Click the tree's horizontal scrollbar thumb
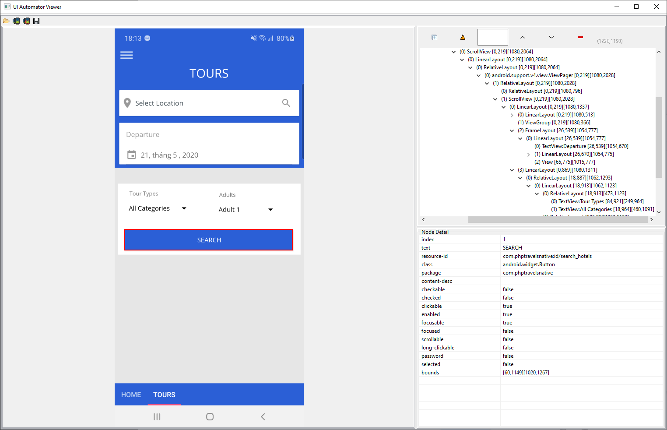 558,219
